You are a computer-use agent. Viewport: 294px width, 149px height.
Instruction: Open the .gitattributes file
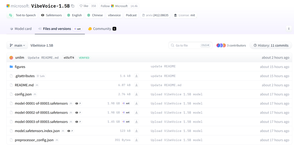[x=25, y=76]
